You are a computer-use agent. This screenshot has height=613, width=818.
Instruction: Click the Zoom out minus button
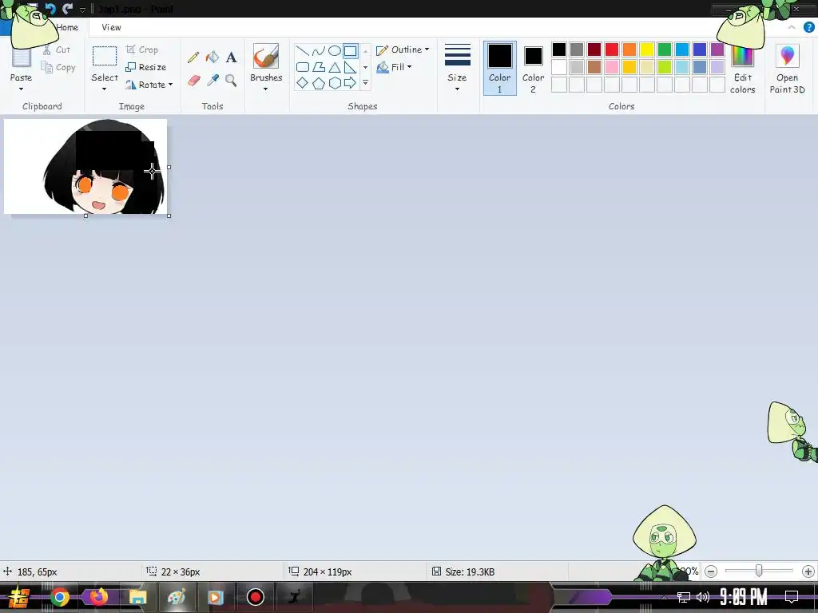tap(710, 571)
